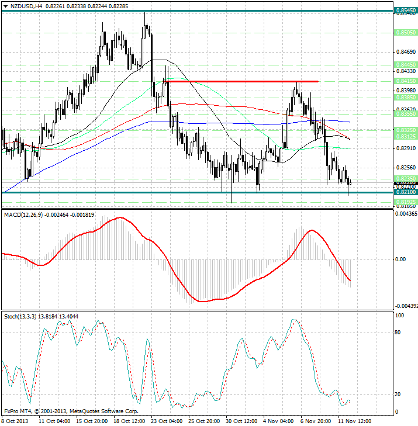Open the chart dropdown arrow beside NZDUSD,H4
The width and height of the screenshot is (418, 426).
5,6
